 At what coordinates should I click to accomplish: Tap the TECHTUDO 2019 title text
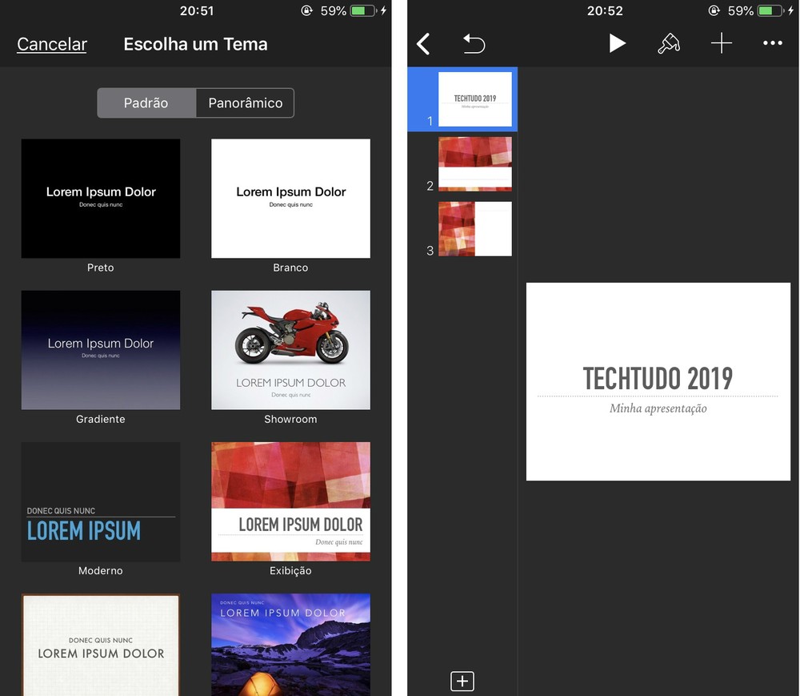[658, 378]
